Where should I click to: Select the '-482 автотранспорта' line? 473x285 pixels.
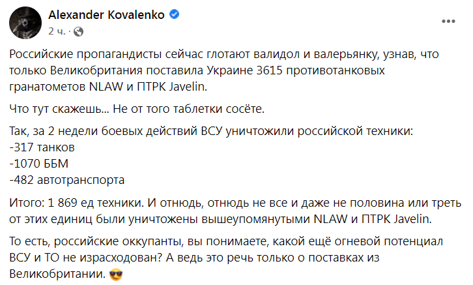click(x=66, y=180)
